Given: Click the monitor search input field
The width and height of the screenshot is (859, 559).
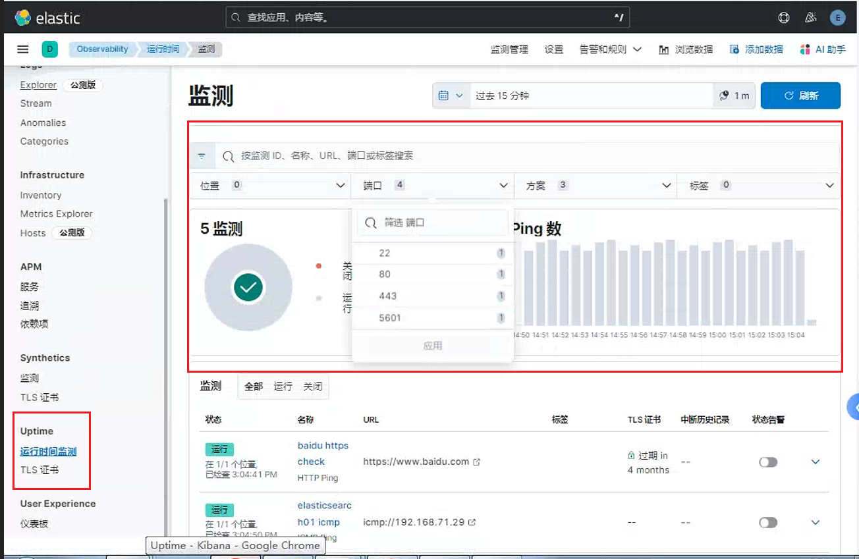Looking at the screenshot, I should tap(527, 156).
